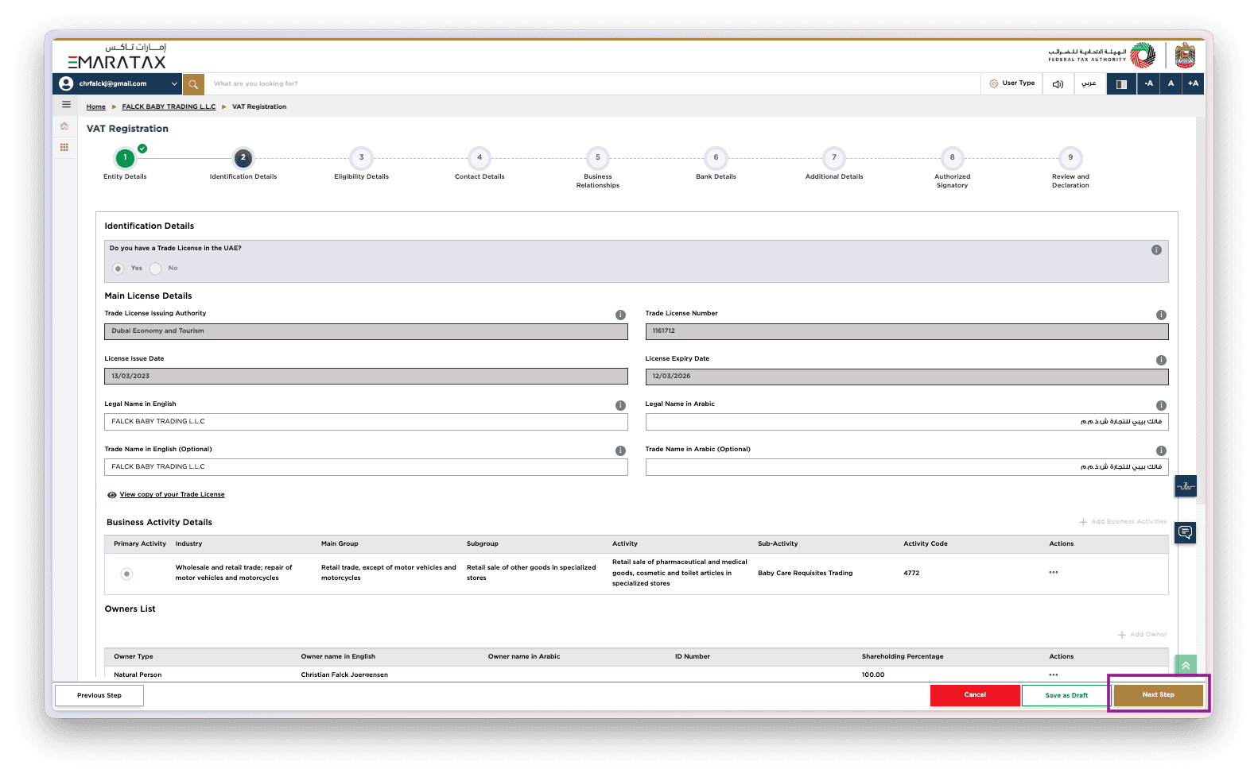Click the green scroll-to-top arrow
This screenshot has width=1258, height=777.
pyautogui.click(x=1186, y=666)
